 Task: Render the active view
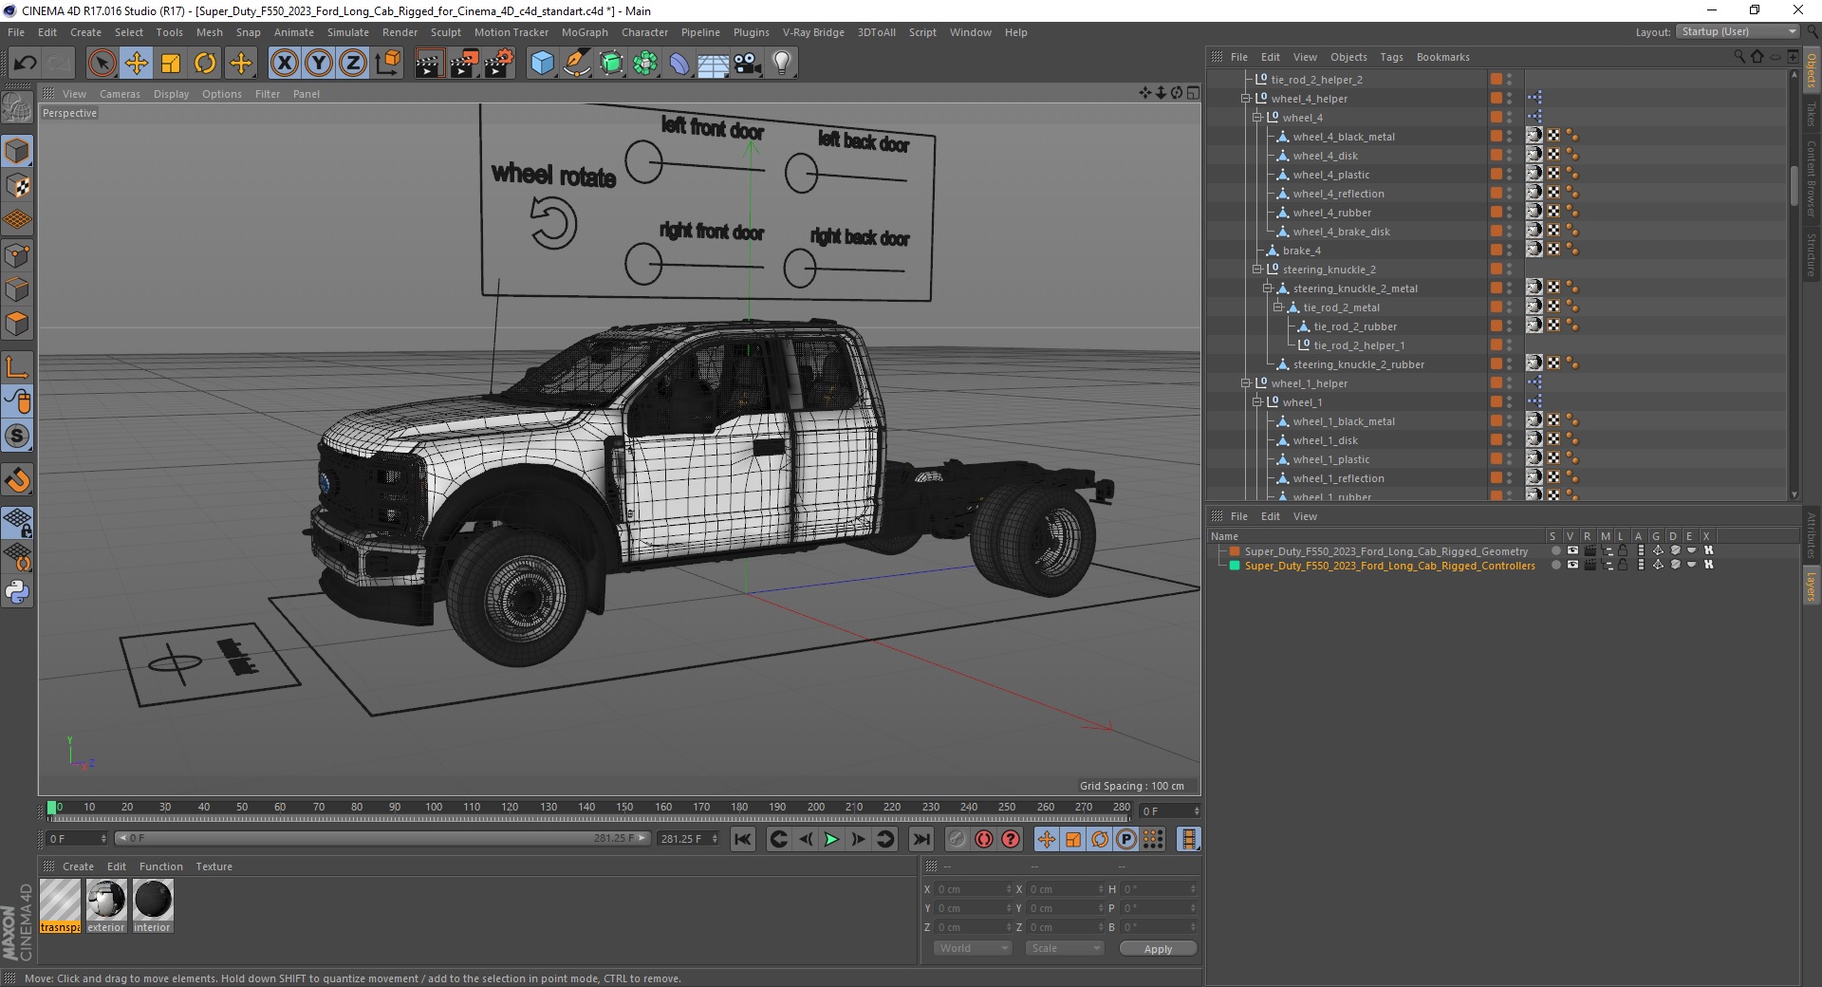pos(429,64)
